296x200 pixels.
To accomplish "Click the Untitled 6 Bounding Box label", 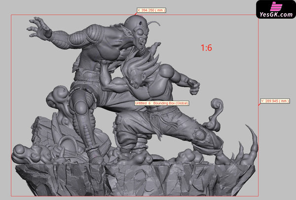I will coord(161,103).
